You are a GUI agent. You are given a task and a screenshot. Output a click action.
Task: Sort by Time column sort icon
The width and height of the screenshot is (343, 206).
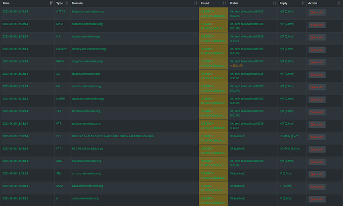(x=51, y=3)
